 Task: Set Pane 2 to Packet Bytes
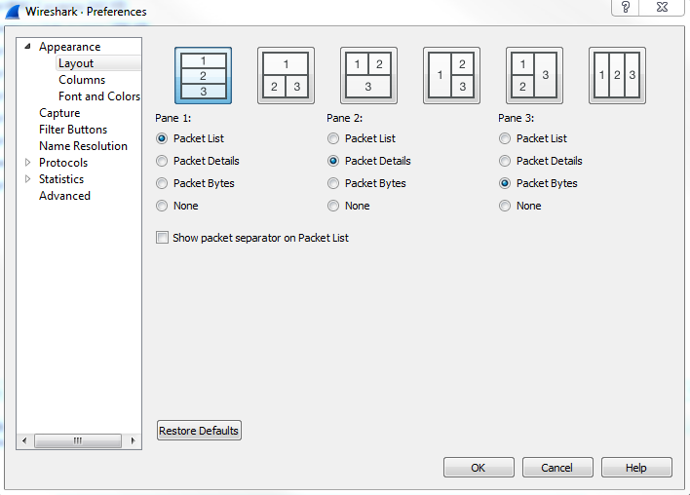[333, 183]
